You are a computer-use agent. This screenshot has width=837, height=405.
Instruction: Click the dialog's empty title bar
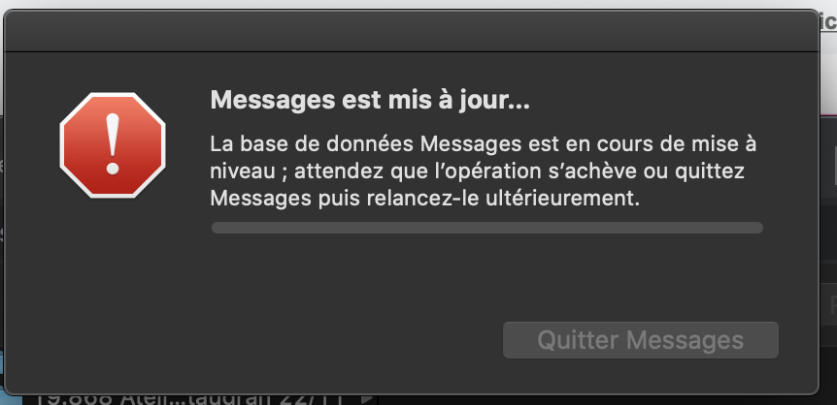click(x=411, y=31)
